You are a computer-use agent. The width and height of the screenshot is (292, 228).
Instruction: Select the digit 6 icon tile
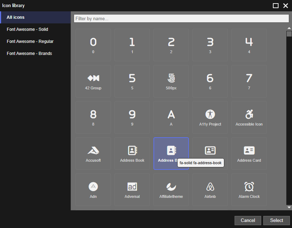[x=210, y=81]
